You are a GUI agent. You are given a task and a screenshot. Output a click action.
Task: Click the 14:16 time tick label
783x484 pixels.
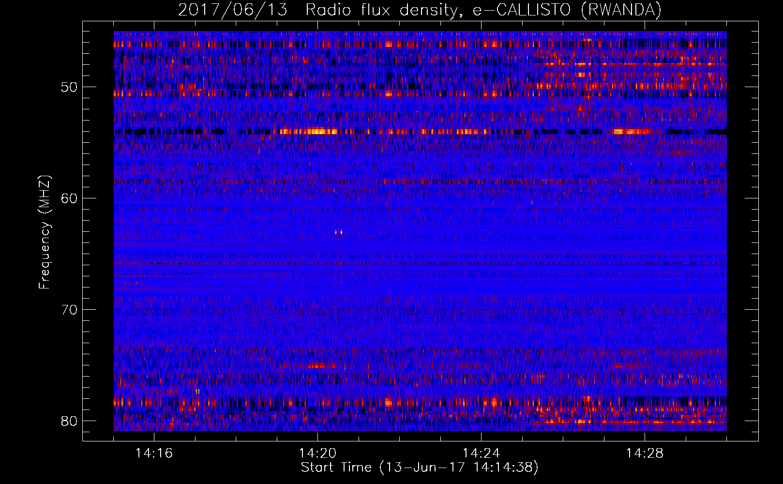coord(154,454)
